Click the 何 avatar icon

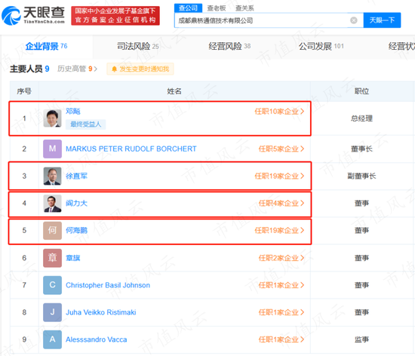[x=52, y=230]
